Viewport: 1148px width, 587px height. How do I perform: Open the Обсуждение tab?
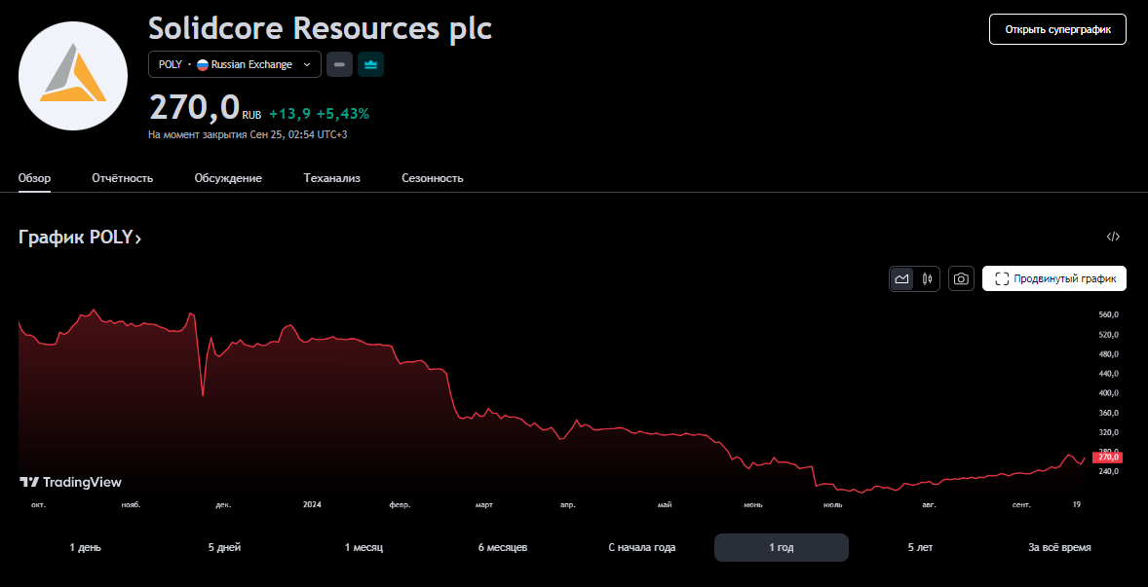coord(228,178)
